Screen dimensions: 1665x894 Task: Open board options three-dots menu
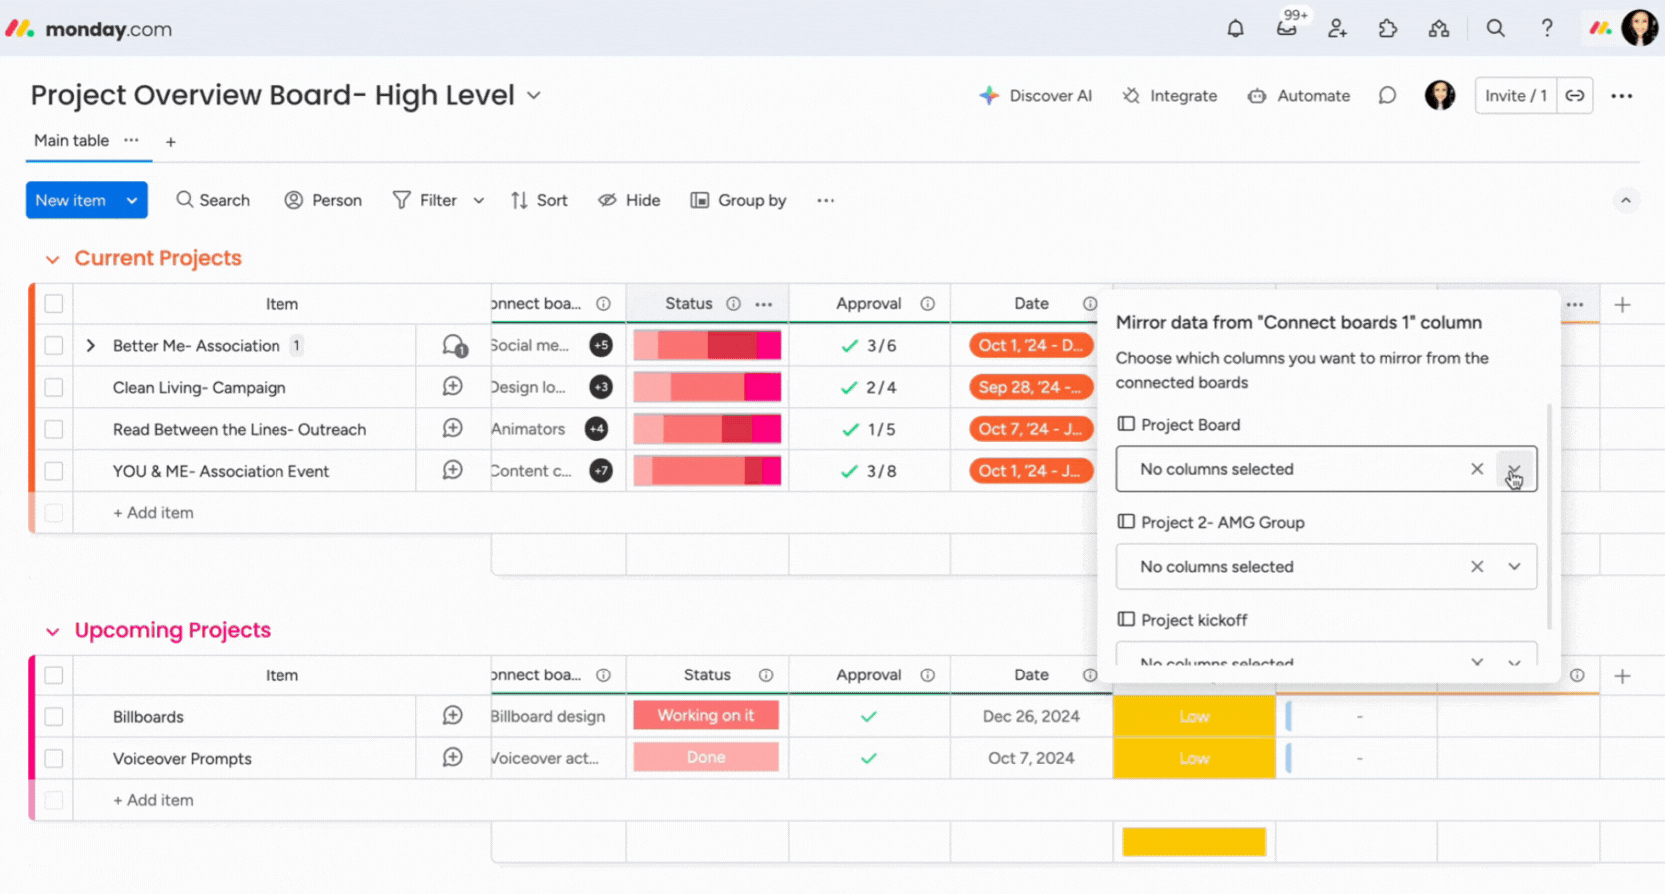[x=1621, y=96]
